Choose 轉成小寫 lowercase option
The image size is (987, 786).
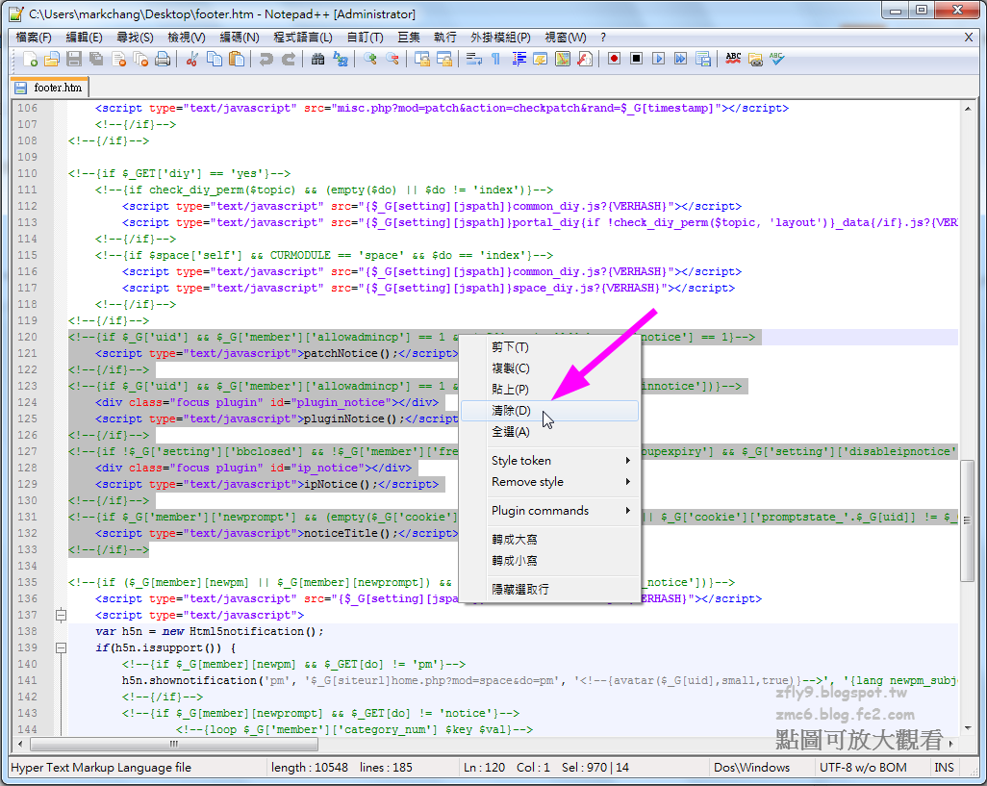pos(549,561)
